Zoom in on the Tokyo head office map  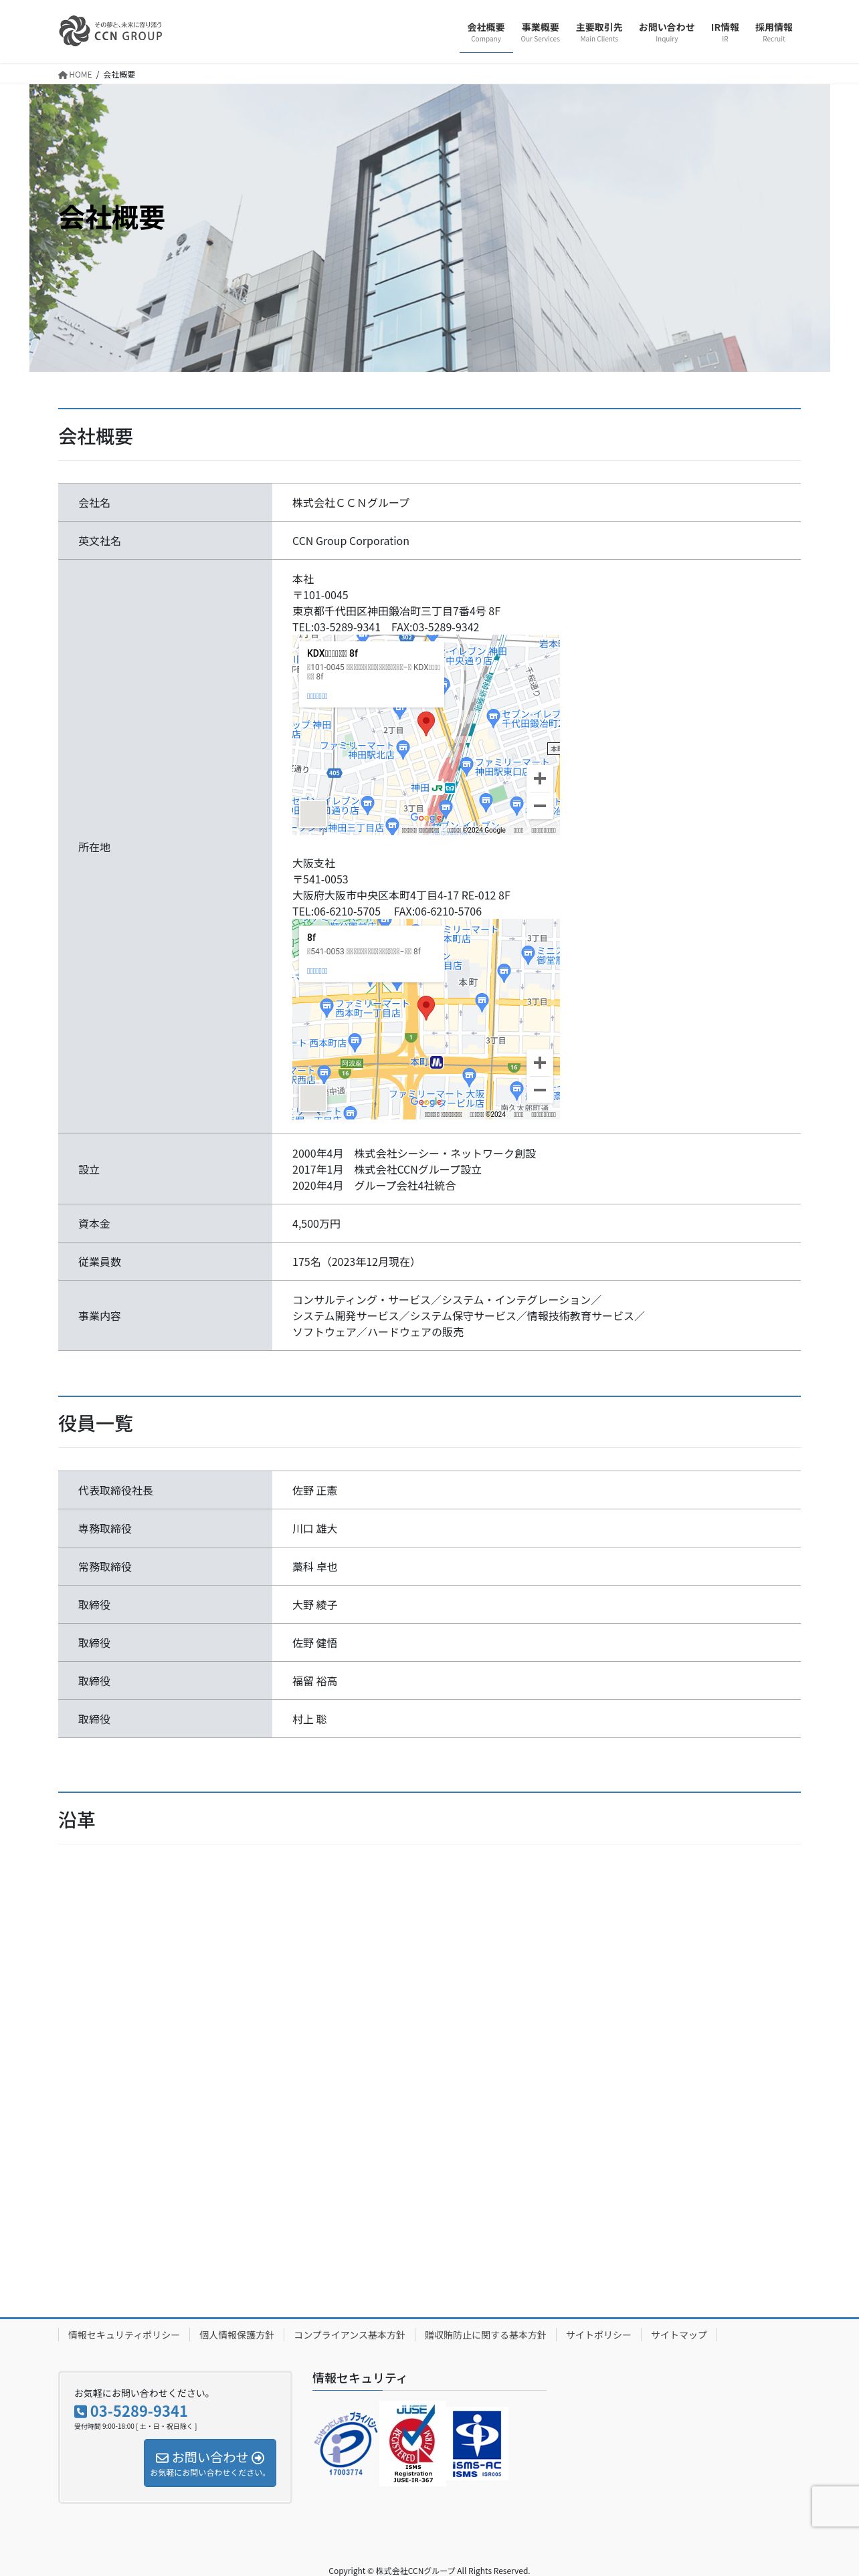click(539, 778)
